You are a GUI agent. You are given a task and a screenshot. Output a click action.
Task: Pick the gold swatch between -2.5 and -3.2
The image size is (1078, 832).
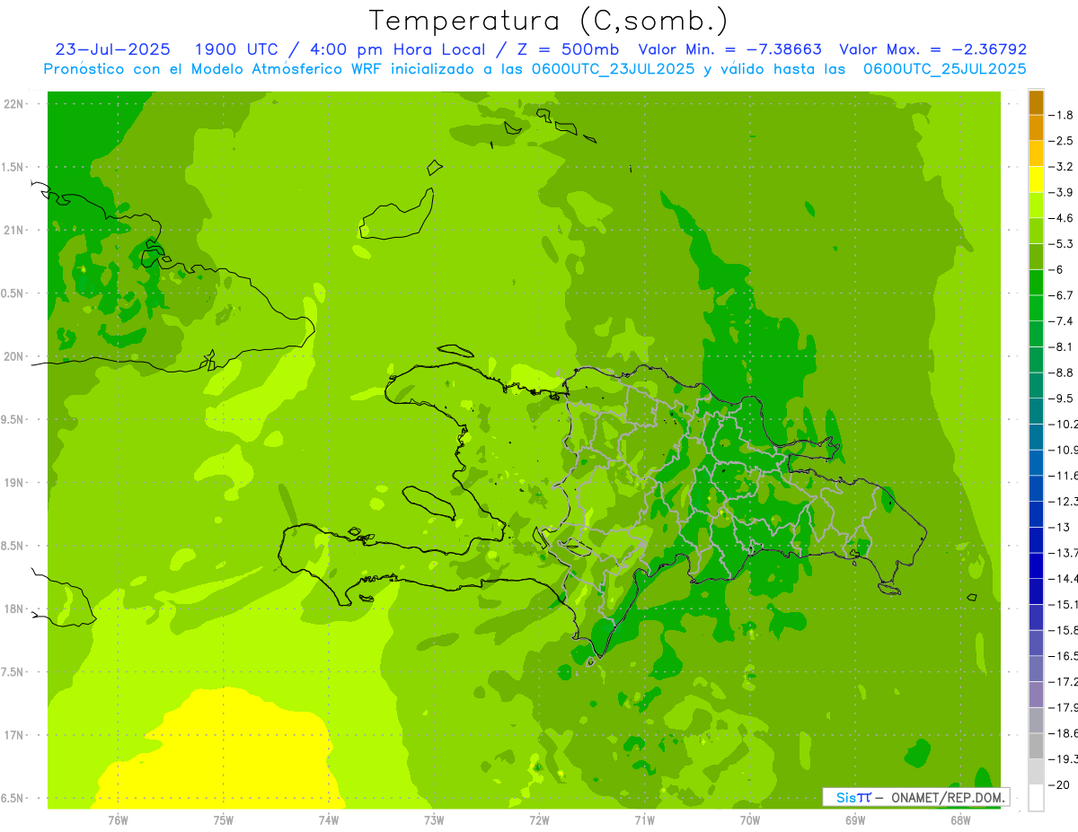[x=1036, y=153]
